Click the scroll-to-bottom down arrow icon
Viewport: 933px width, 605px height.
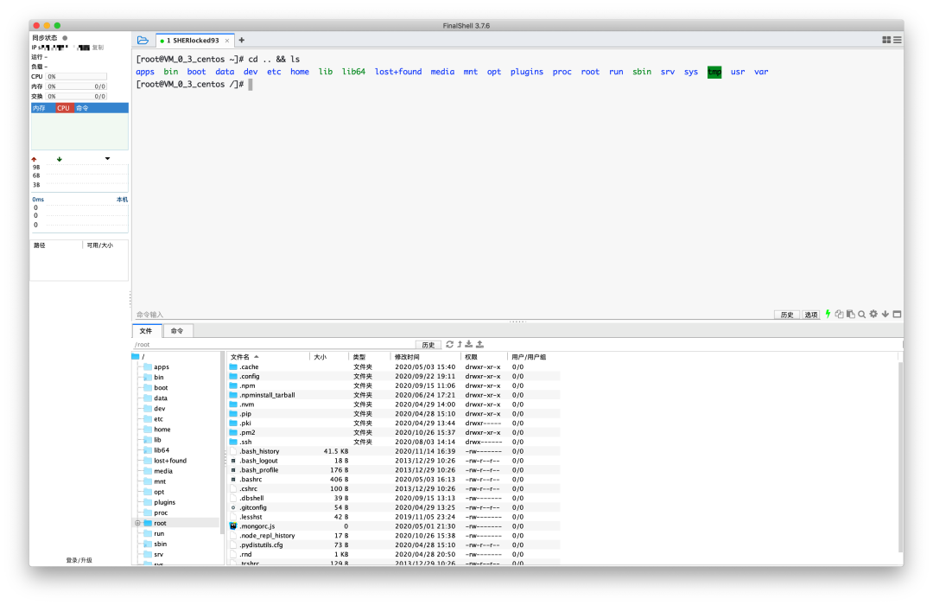click(x=885, y=314)
